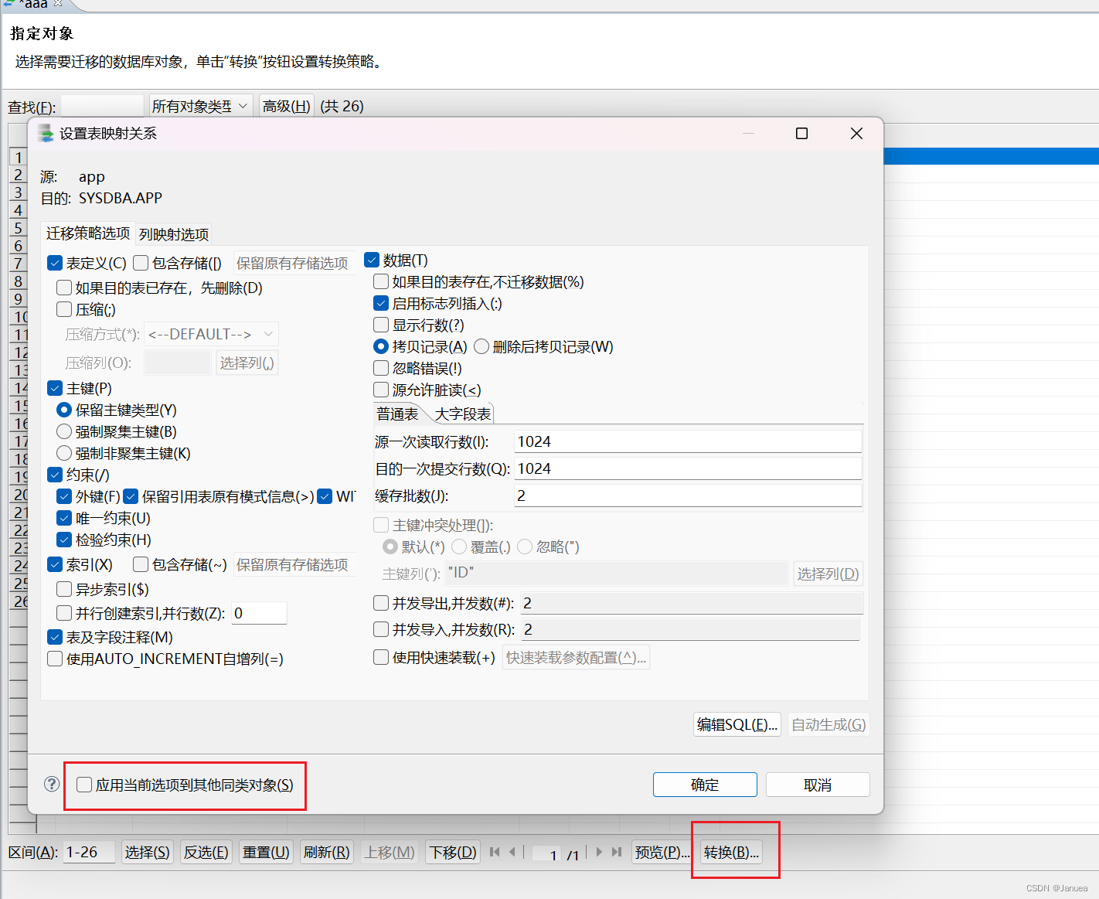This screenshot has width=1099, height=899.
Task: Enable drop-if-exists option 先删除(D)
Action: coord(64,288)
